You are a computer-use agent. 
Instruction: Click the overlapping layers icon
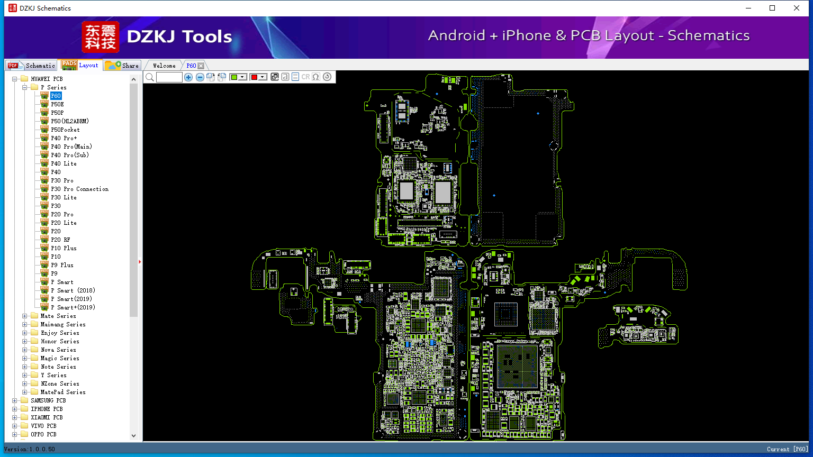tap(275, 77)
